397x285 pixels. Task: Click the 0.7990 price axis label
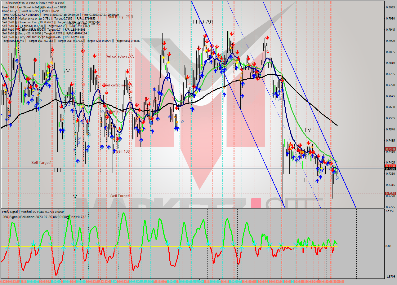[390, 18]
